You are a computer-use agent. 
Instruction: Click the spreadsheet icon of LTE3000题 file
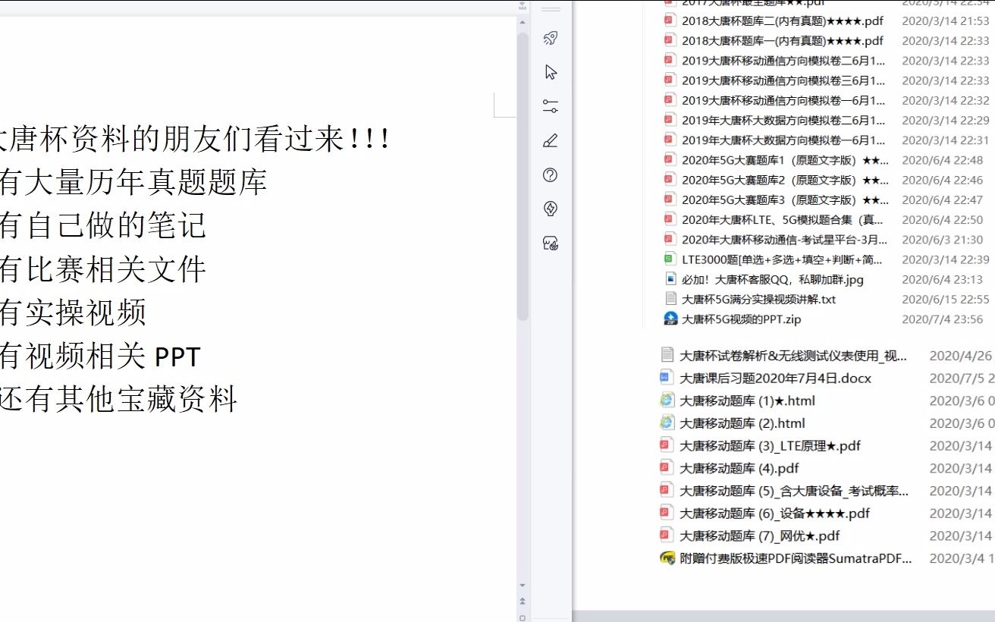pyautogui.click(x=669, y=259)
